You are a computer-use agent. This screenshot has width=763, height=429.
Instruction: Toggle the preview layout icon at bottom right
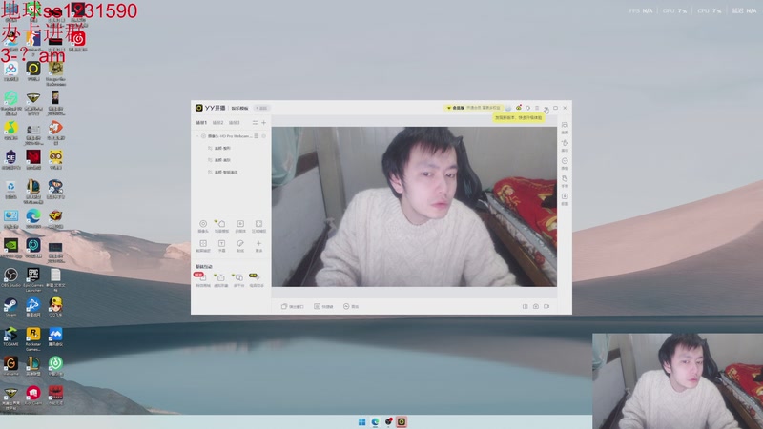coord(526,306)
